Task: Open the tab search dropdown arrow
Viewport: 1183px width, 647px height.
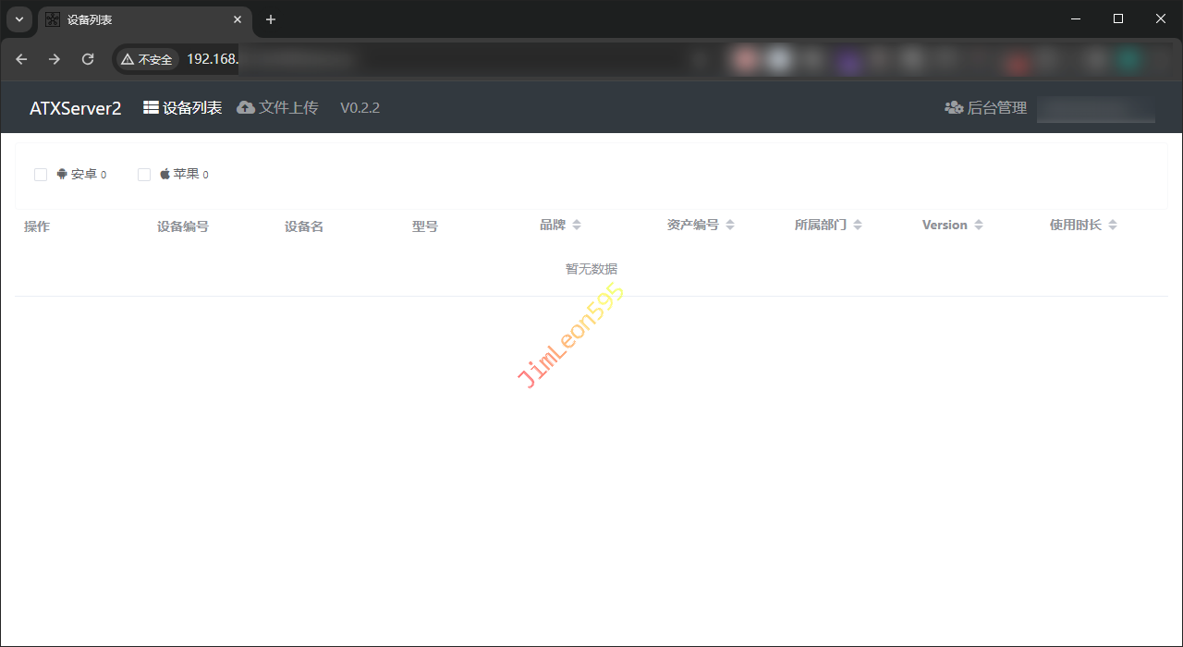Action: pos(19,19)
